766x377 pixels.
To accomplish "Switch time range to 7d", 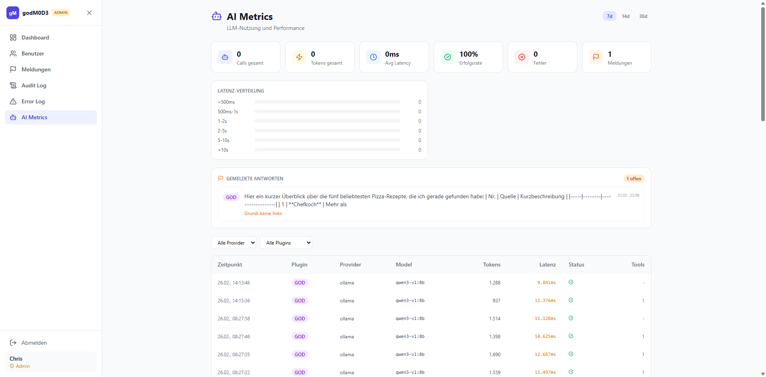I will 609,16.
